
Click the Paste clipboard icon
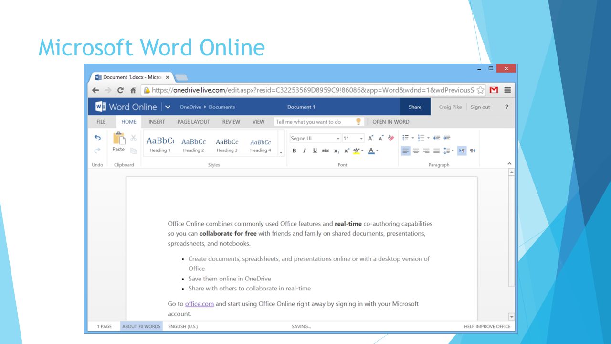pos(118,139)
